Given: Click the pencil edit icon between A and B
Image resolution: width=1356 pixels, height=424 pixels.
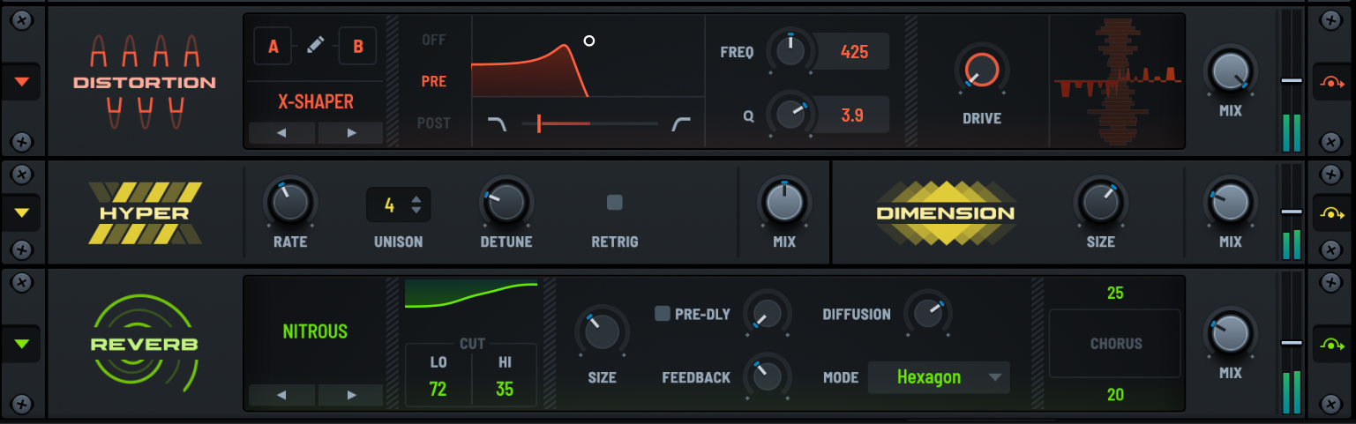Looking at the screenshot, I should (316, 46).
